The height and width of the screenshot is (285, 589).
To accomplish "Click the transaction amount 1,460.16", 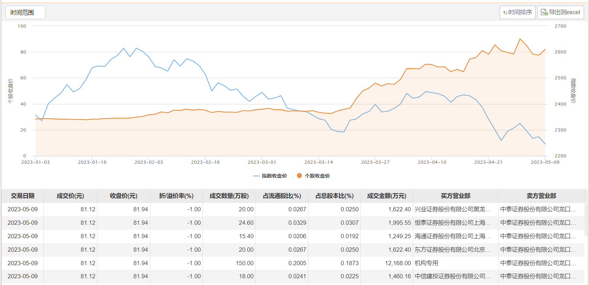I will pos(399,276).
